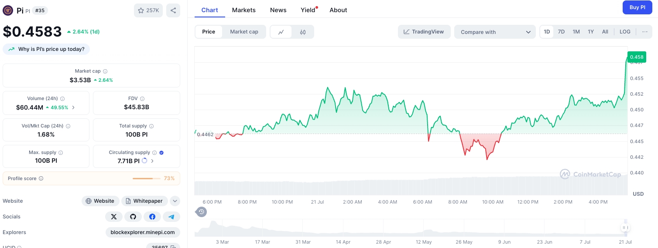Click the $45.83B FDV value
The image size is (658, 248).
pos(136,107)
